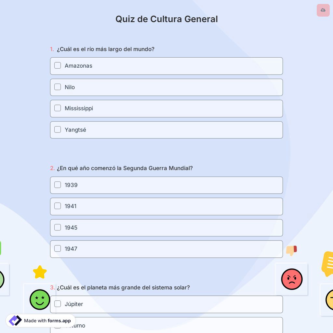
Task: Check the 1947 answer checkbox
Action: click(x=57, y=248)
